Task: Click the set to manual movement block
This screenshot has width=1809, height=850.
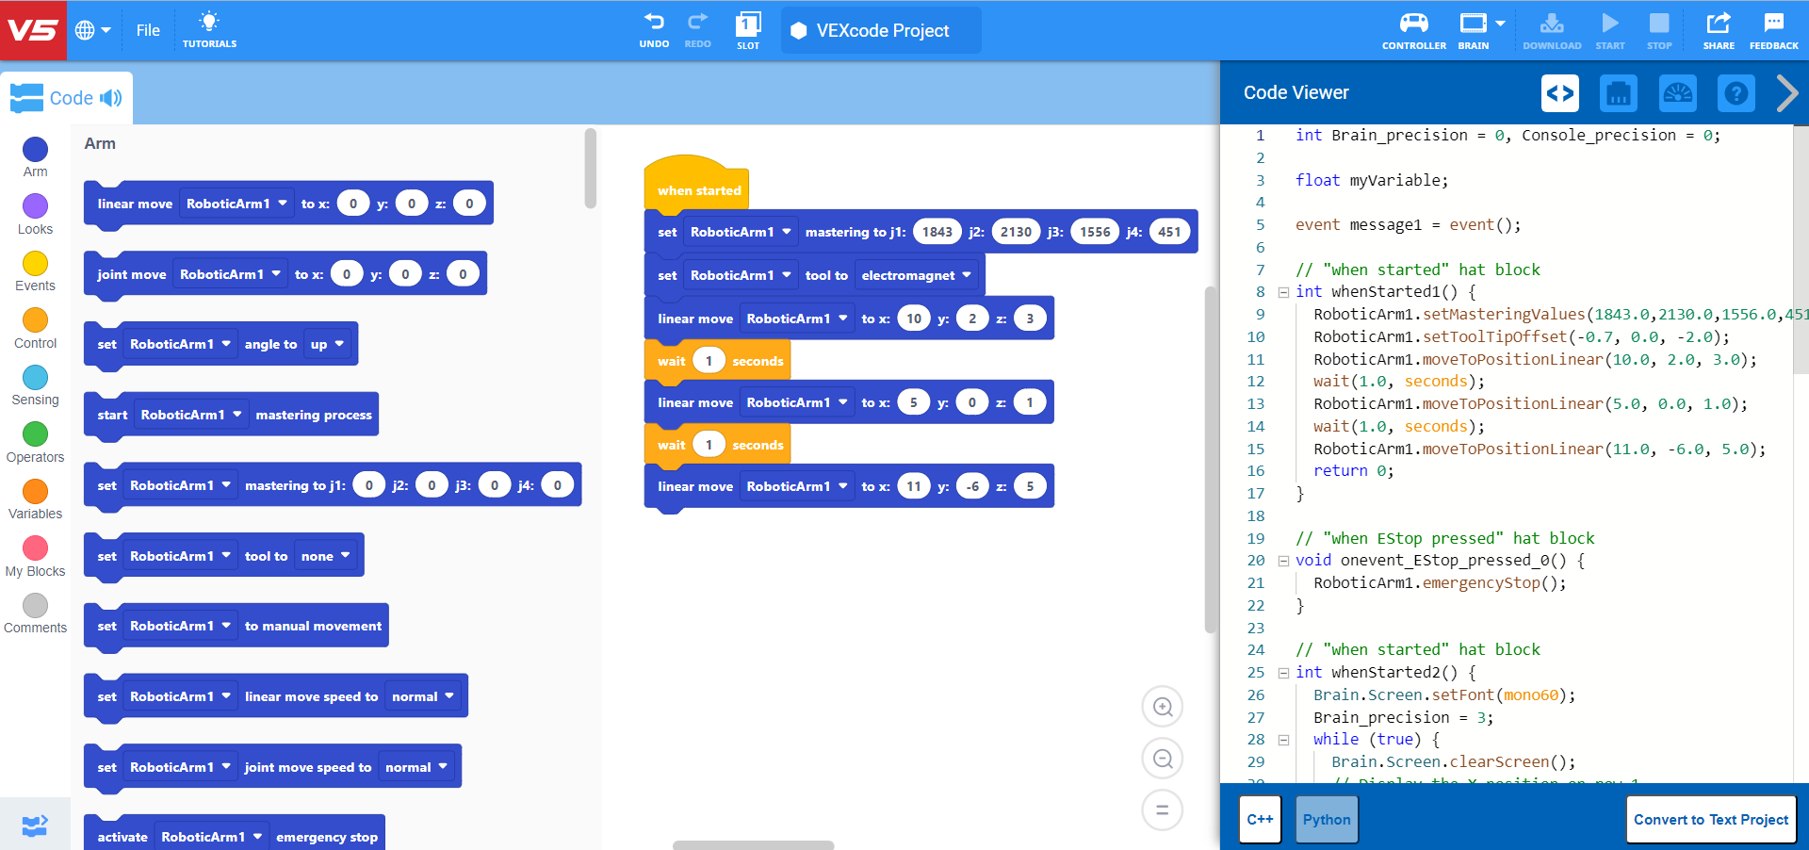Action: [236, 626]
